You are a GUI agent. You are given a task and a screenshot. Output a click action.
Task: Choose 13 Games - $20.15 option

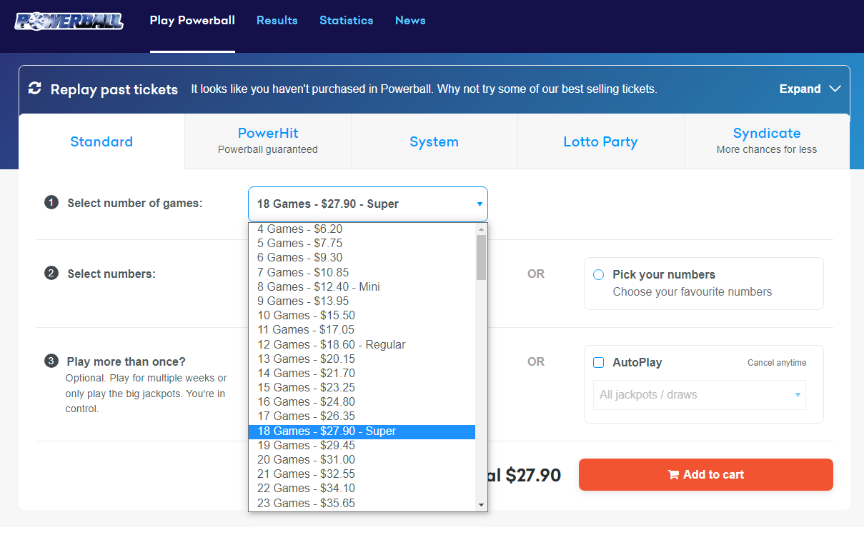click(x=362, y=359)
